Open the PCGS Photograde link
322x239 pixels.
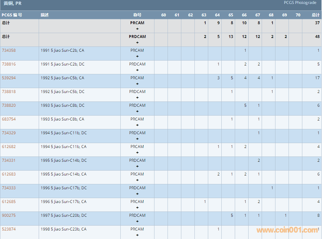point(300,3)
